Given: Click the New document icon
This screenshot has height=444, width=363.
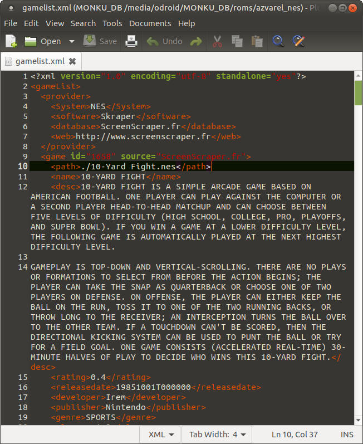Looking at the screenshot, I should coord(11,41).
